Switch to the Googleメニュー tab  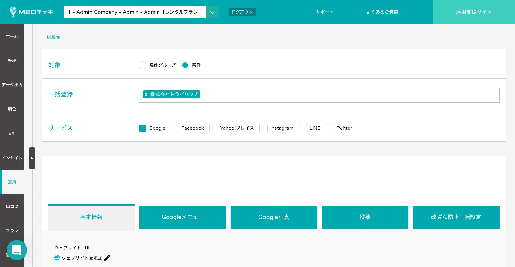tap(182, 217)
